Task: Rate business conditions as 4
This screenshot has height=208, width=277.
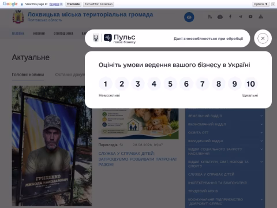Action: point(154,84)
